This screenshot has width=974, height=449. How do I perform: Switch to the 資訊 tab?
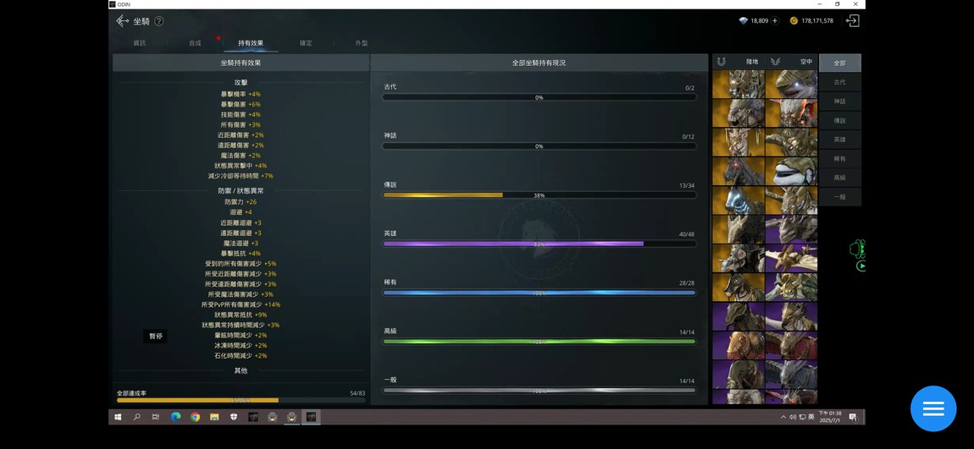click(140, 43)
